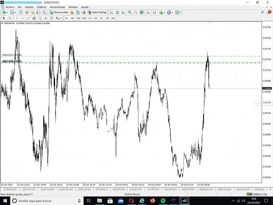Viewport: 273px width, 205px height.
Task: Zoom out of the chart
Action: click(135, 12)
